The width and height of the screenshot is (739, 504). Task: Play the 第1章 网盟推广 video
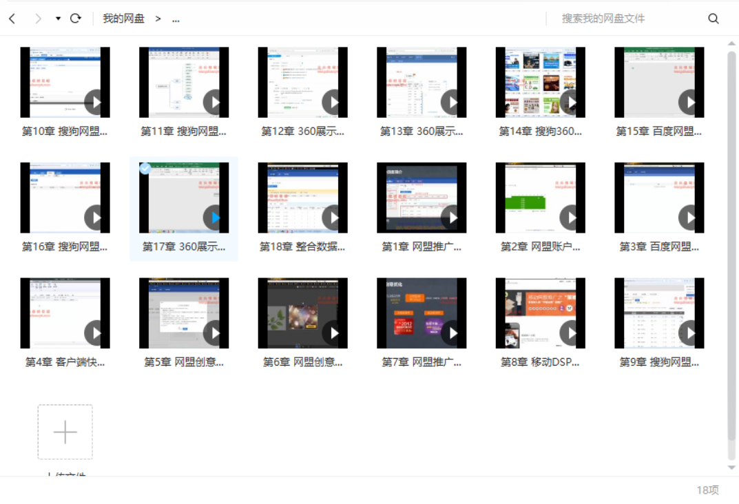(x=452, y=217)
